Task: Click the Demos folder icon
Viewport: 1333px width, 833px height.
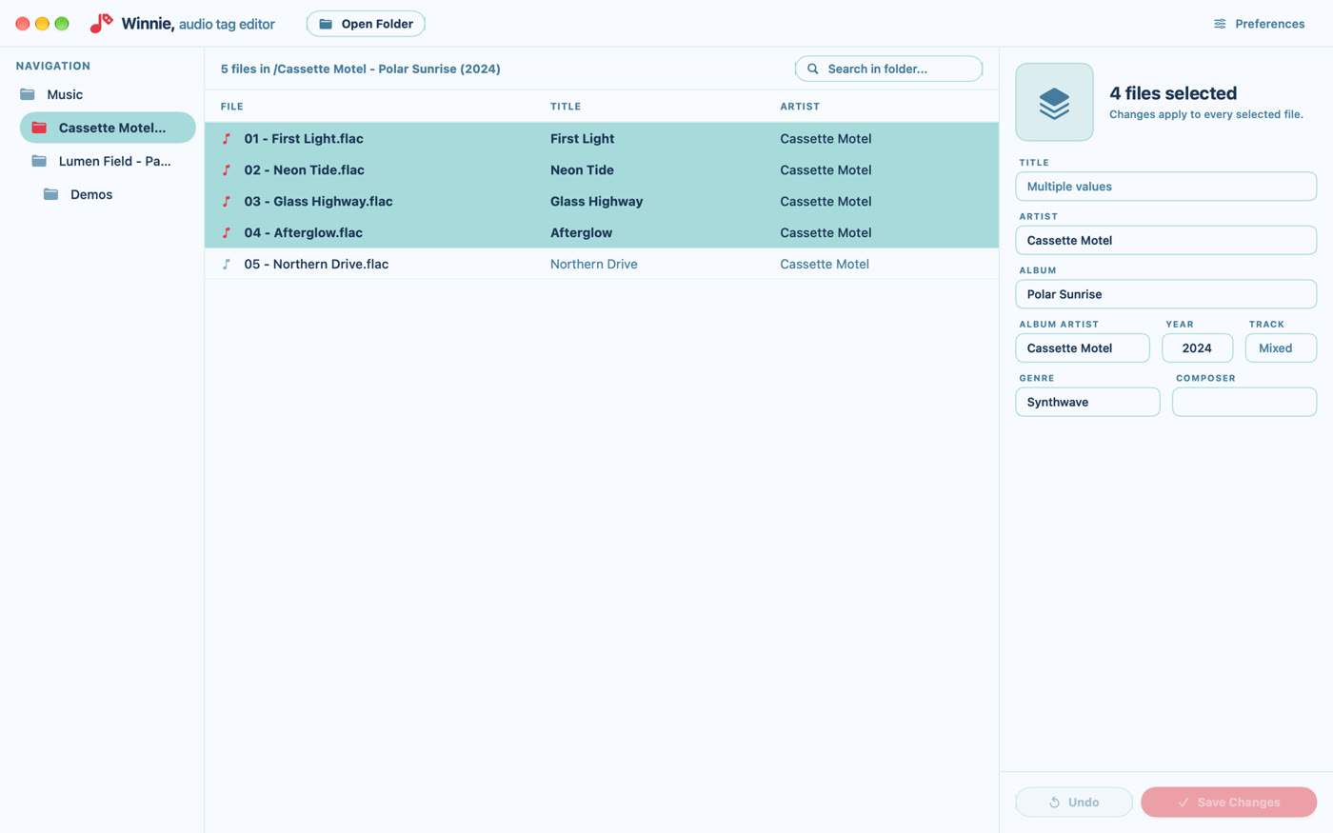Action: pos(50,194)
